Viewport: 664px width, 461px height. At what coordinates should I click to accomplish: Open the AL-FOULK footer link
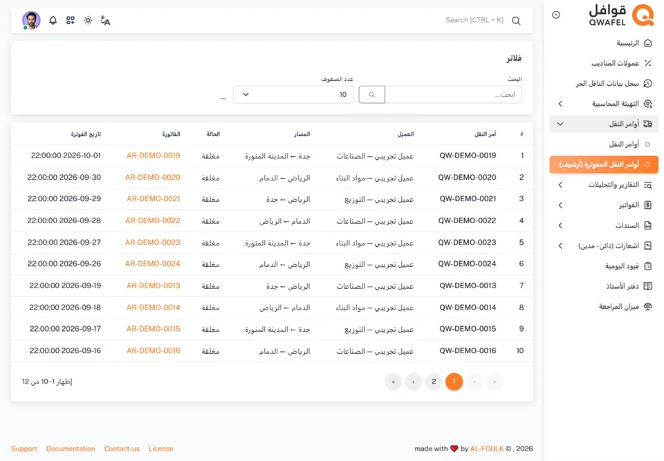[487, 449]
